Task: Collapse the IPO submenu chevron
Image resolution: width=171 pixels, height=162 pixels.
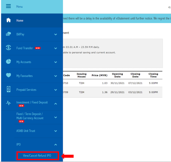Action: [x=56, y=145]
